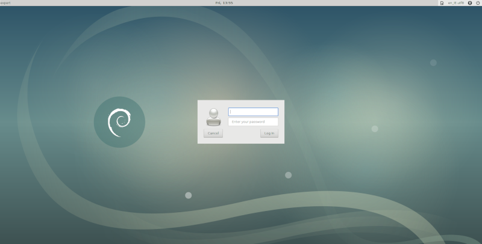Click the Log In button
Image resolution: width=482 pixels, height=244 pixels.
pyautogui.click(x=269, y=133)
